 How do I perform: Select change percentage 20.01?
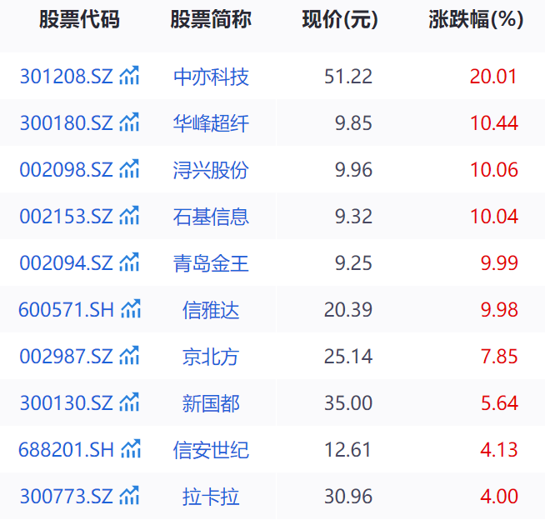(x=494, y=77)
